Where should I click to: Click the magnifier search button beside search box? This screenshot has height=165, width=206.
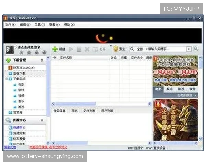(x=196, y=48)
